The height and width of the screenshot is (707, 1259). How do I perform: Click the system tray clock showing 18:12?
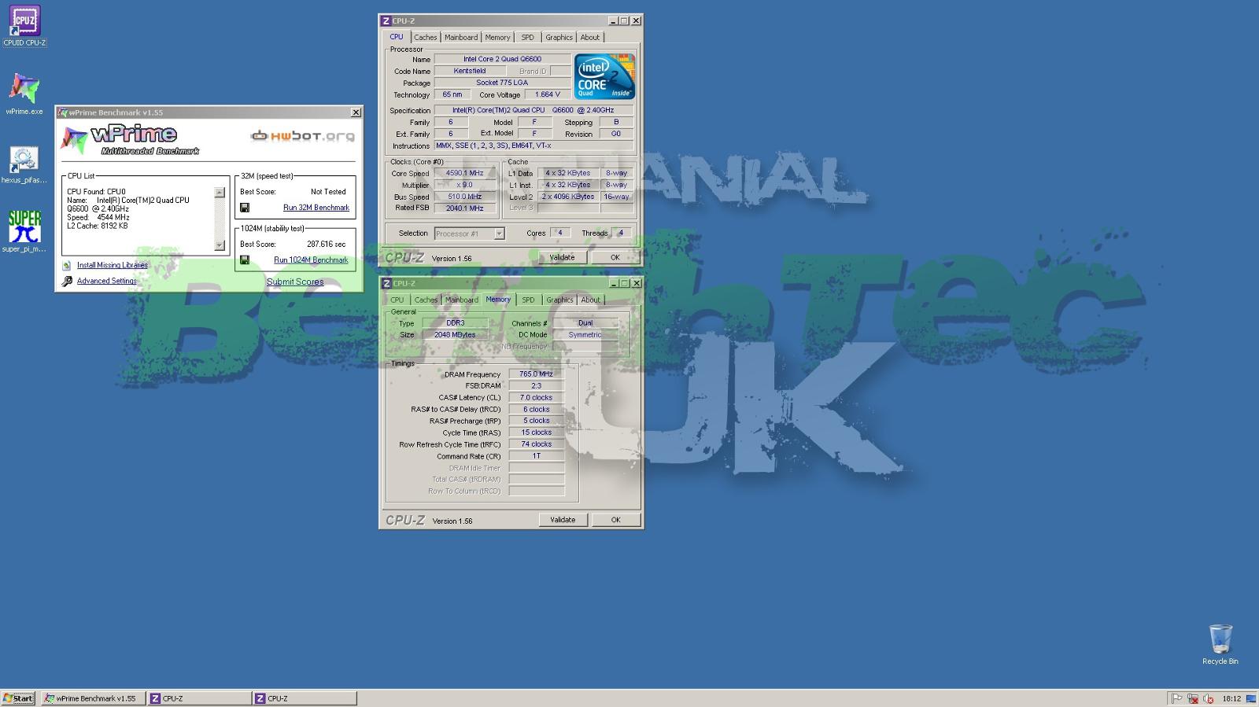(1231, 698)
